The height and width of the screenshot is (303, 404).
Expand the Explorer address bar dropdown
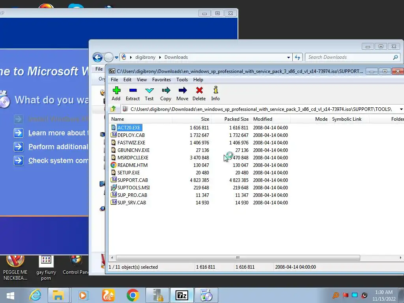(288, 57)
